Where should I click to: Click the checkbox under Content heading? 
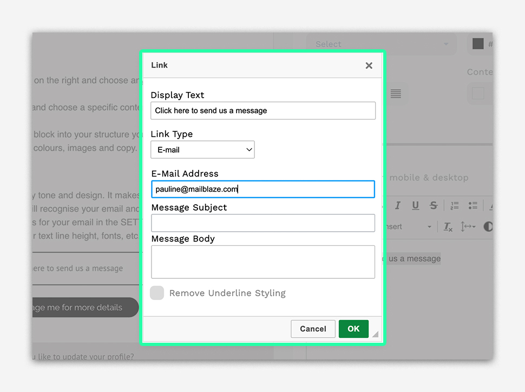click(x=478, y=94)
